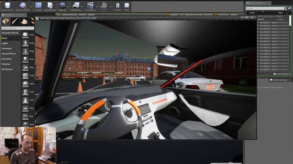The height and width of the screenshot is (164, 293).
Task: Open the outliner View Options menu
Action: [x=282, y=74]
